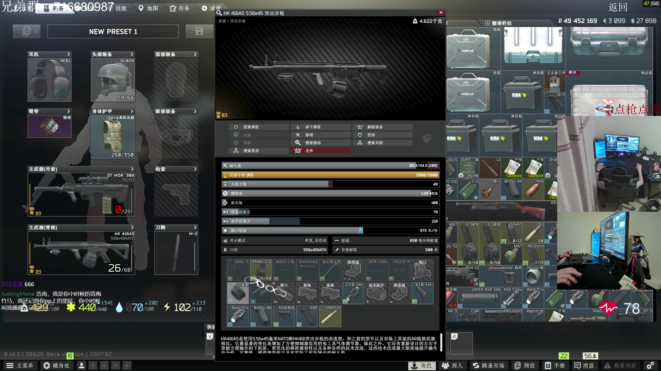Click the M855A1 ammo slot
The image size is (661, 371).
(x=330, y=316)
